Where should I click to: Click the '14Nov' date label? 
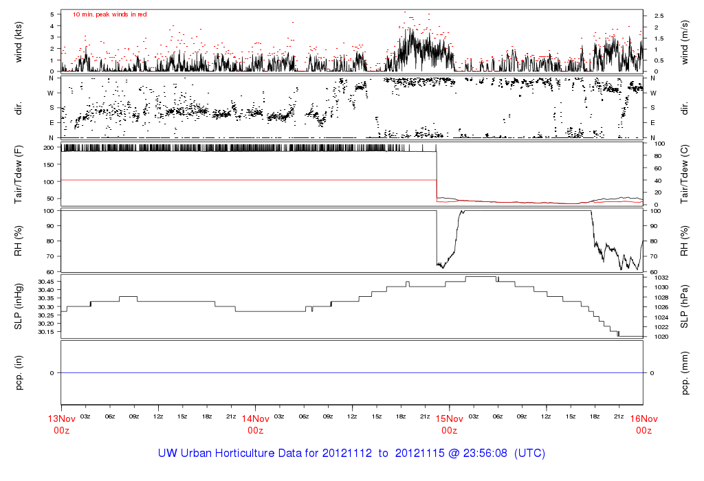(256, 419)
